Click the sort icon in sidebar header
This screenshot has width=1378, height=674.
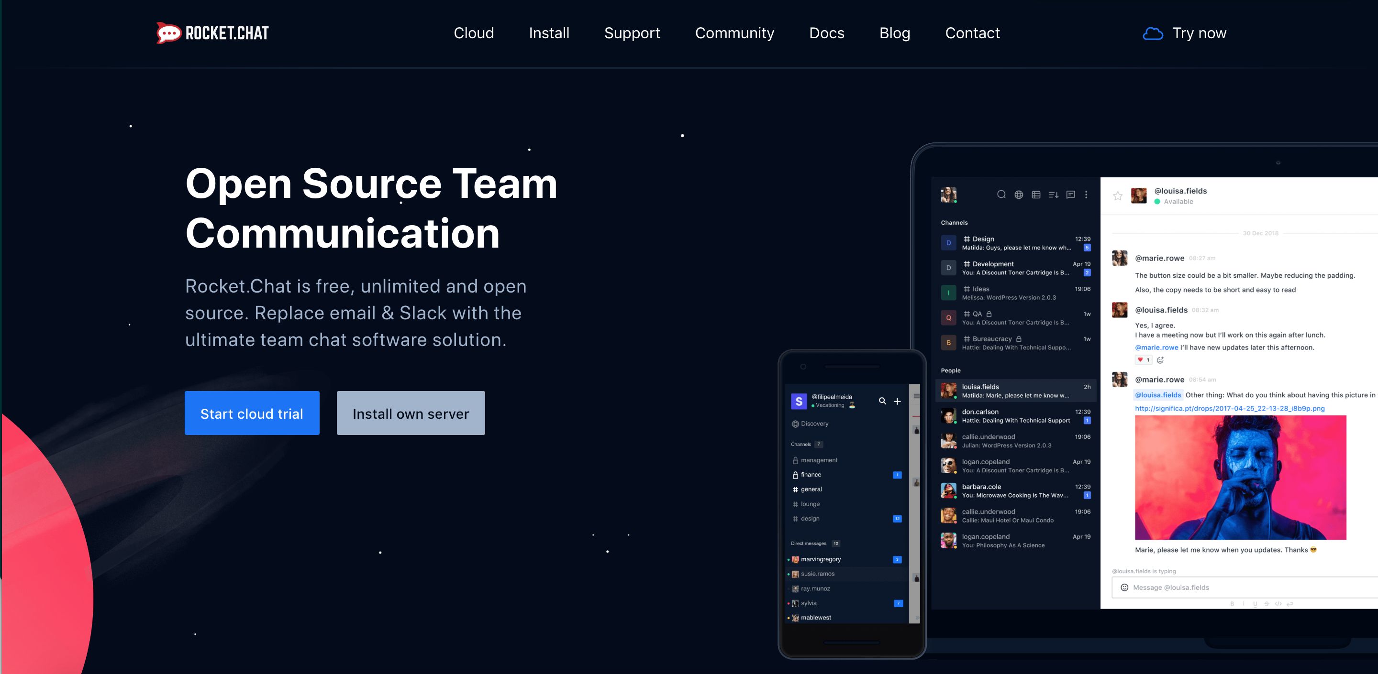(1053, 195)
